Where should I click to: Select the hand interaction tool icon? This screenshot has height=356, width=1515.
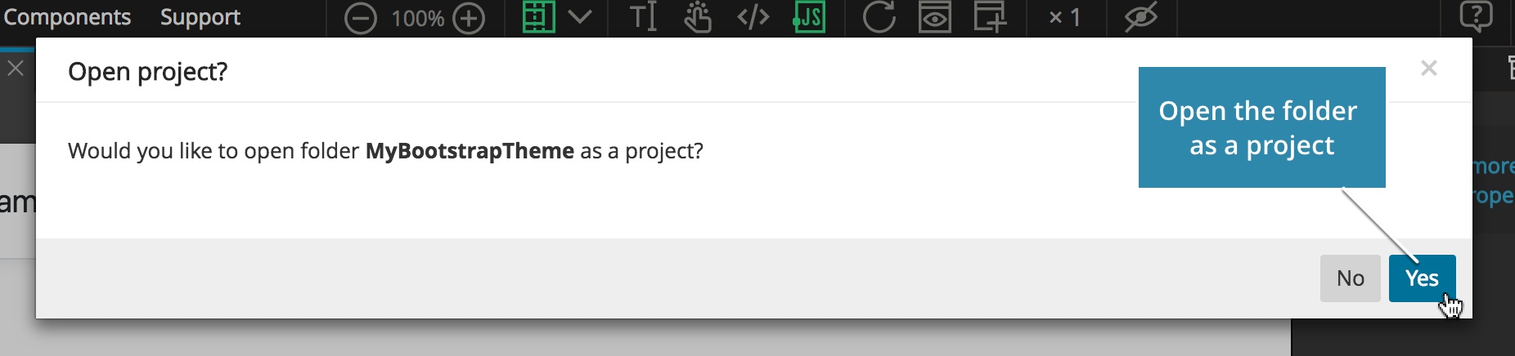(697, 17)
